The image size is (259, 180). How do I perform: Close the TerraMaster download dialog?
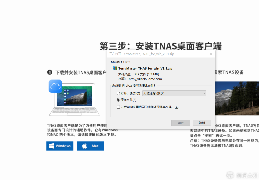(x=211, y=54)
